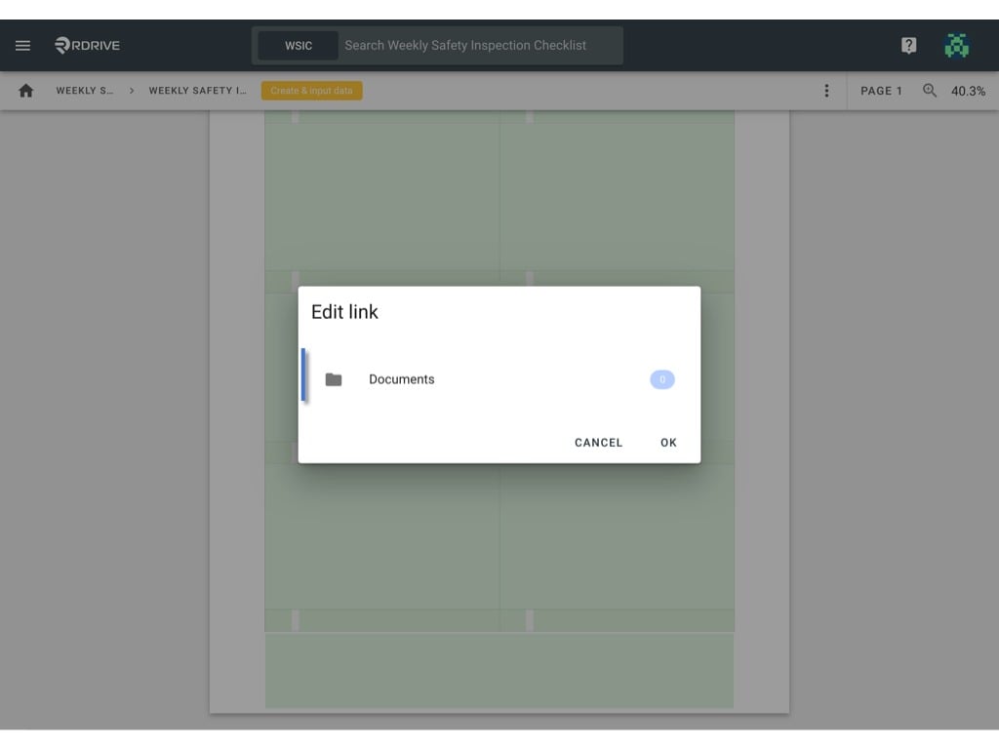Select the Documents folder row
The width and height of the screenshot is (999, 749).
tap(499, 379)
